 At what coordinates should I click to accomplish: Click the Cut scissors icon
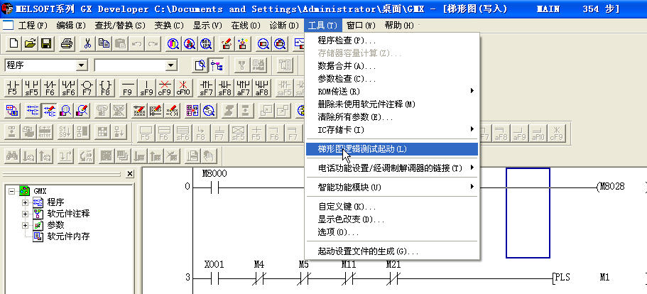coord(87,43)
